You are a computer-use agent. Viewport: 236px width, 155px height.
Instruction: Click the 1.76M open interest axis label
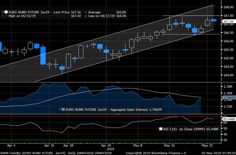click(228, 93)
